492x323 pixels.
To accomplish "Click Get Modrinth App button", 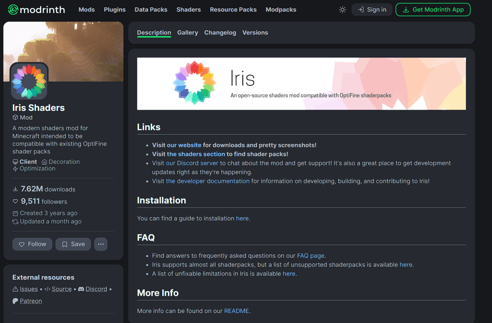I will click(433, 10).
